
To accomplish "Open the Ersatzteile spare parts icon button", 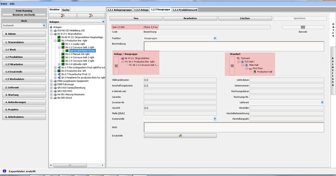I will click(180, 136).
